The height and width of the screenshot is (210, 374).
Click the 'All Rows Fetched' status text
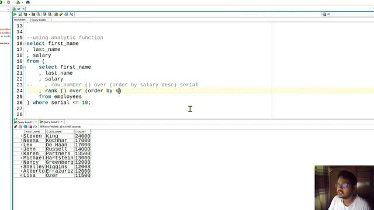(x=60, y=127)
